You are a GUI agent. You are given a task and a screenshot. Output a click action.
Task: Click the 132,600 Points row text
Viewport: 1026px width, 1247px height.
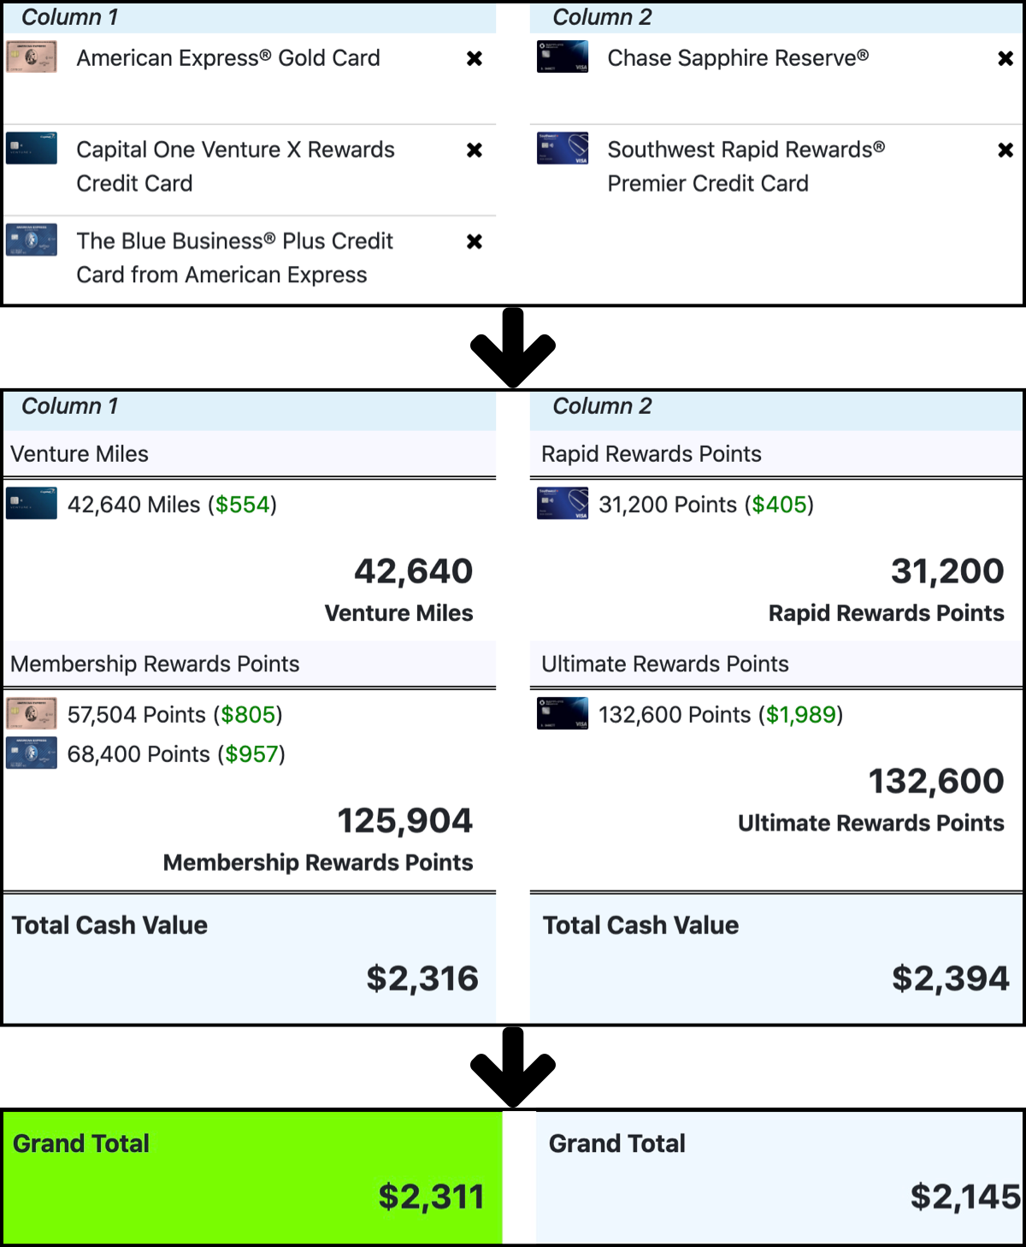pyautogui.click(x=721, y=715)
